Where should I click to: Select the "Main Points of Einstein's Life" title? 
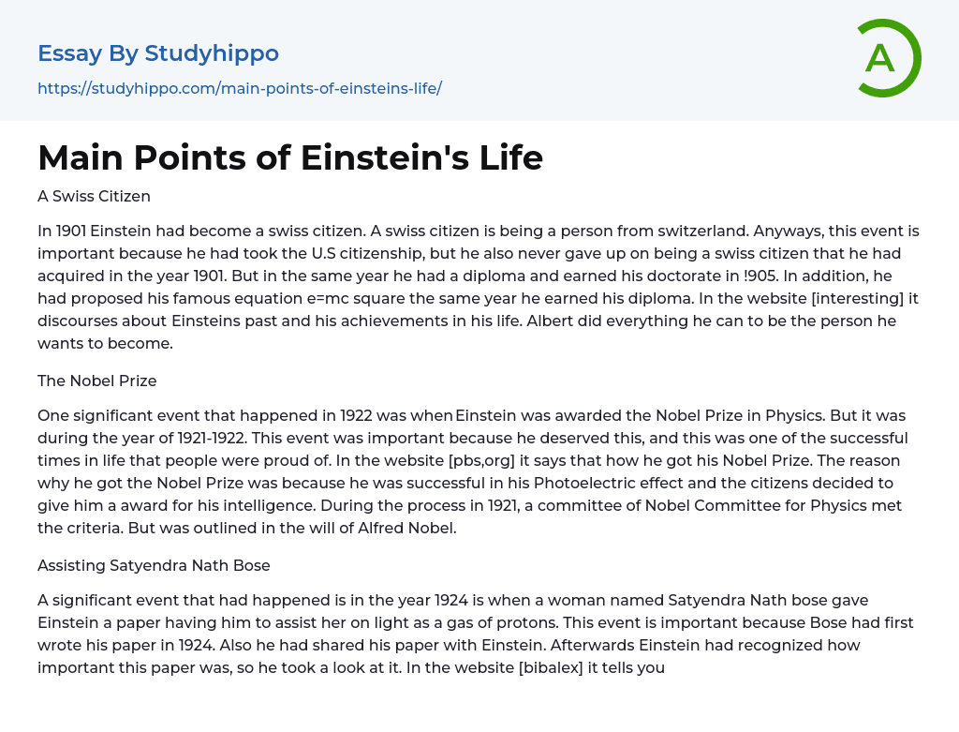click(290, 157)
